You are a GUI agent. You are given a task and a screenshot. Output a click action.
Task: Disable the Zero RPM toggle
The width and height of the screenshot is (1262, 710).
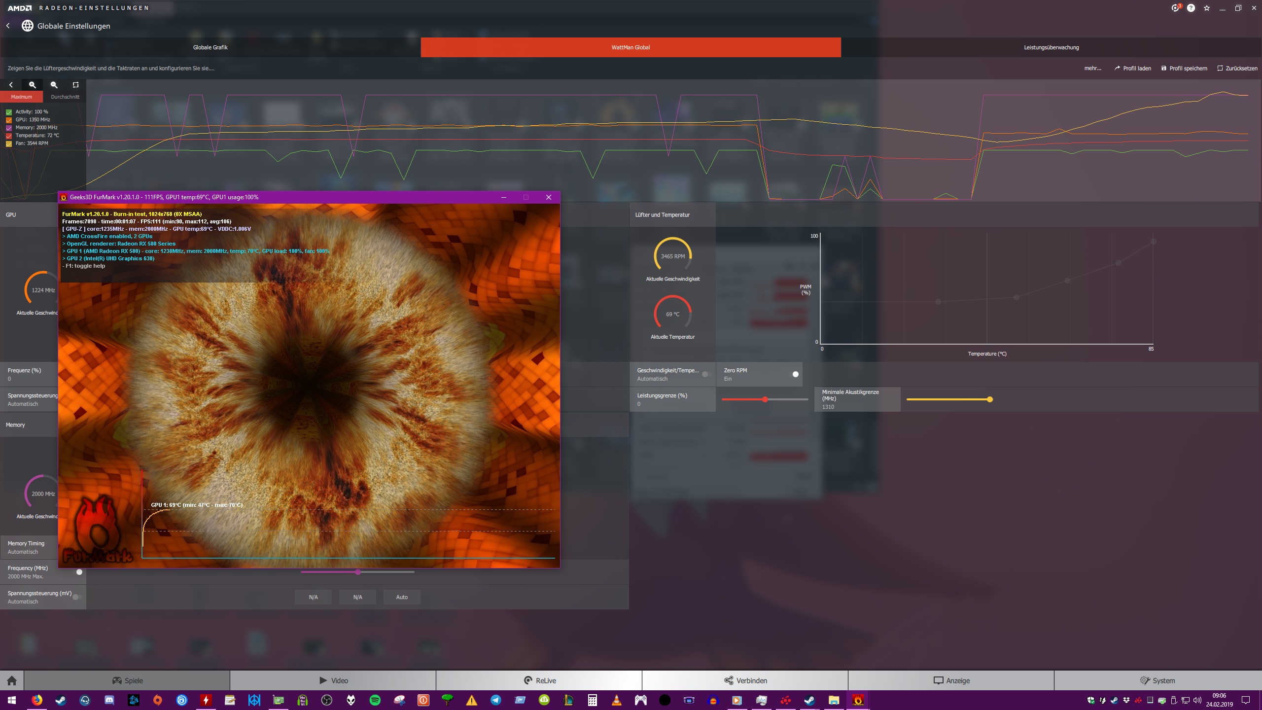[795, 374]
